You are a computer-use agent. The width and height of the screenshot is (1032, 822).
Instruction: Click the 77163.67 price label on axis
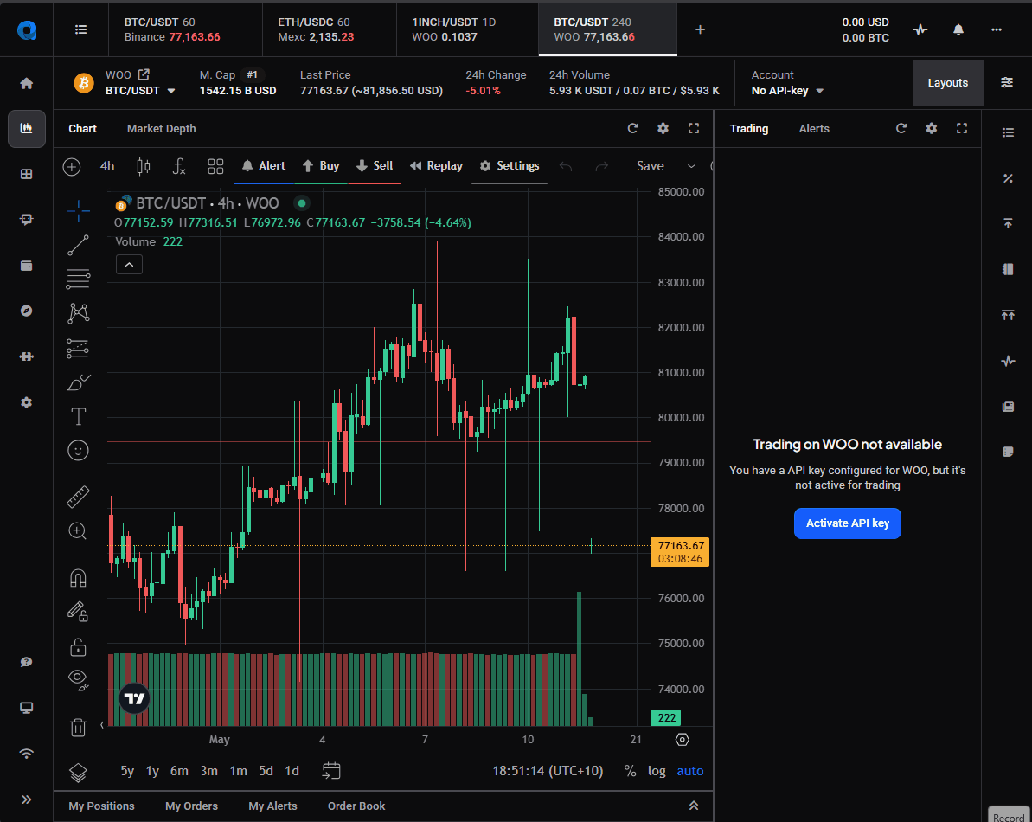click(x=680, y=546)
